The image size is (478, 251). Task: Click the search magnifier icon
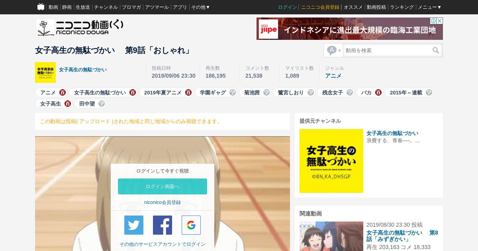436,50
